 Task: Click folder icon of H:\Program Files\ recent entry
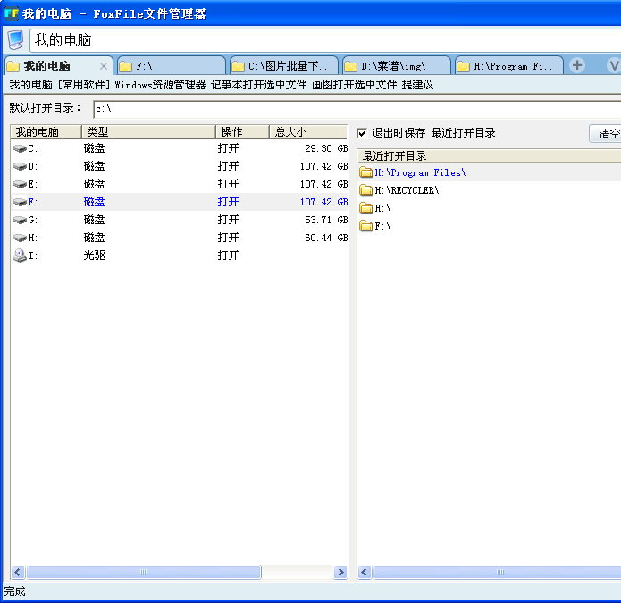[x=366, y=172]
